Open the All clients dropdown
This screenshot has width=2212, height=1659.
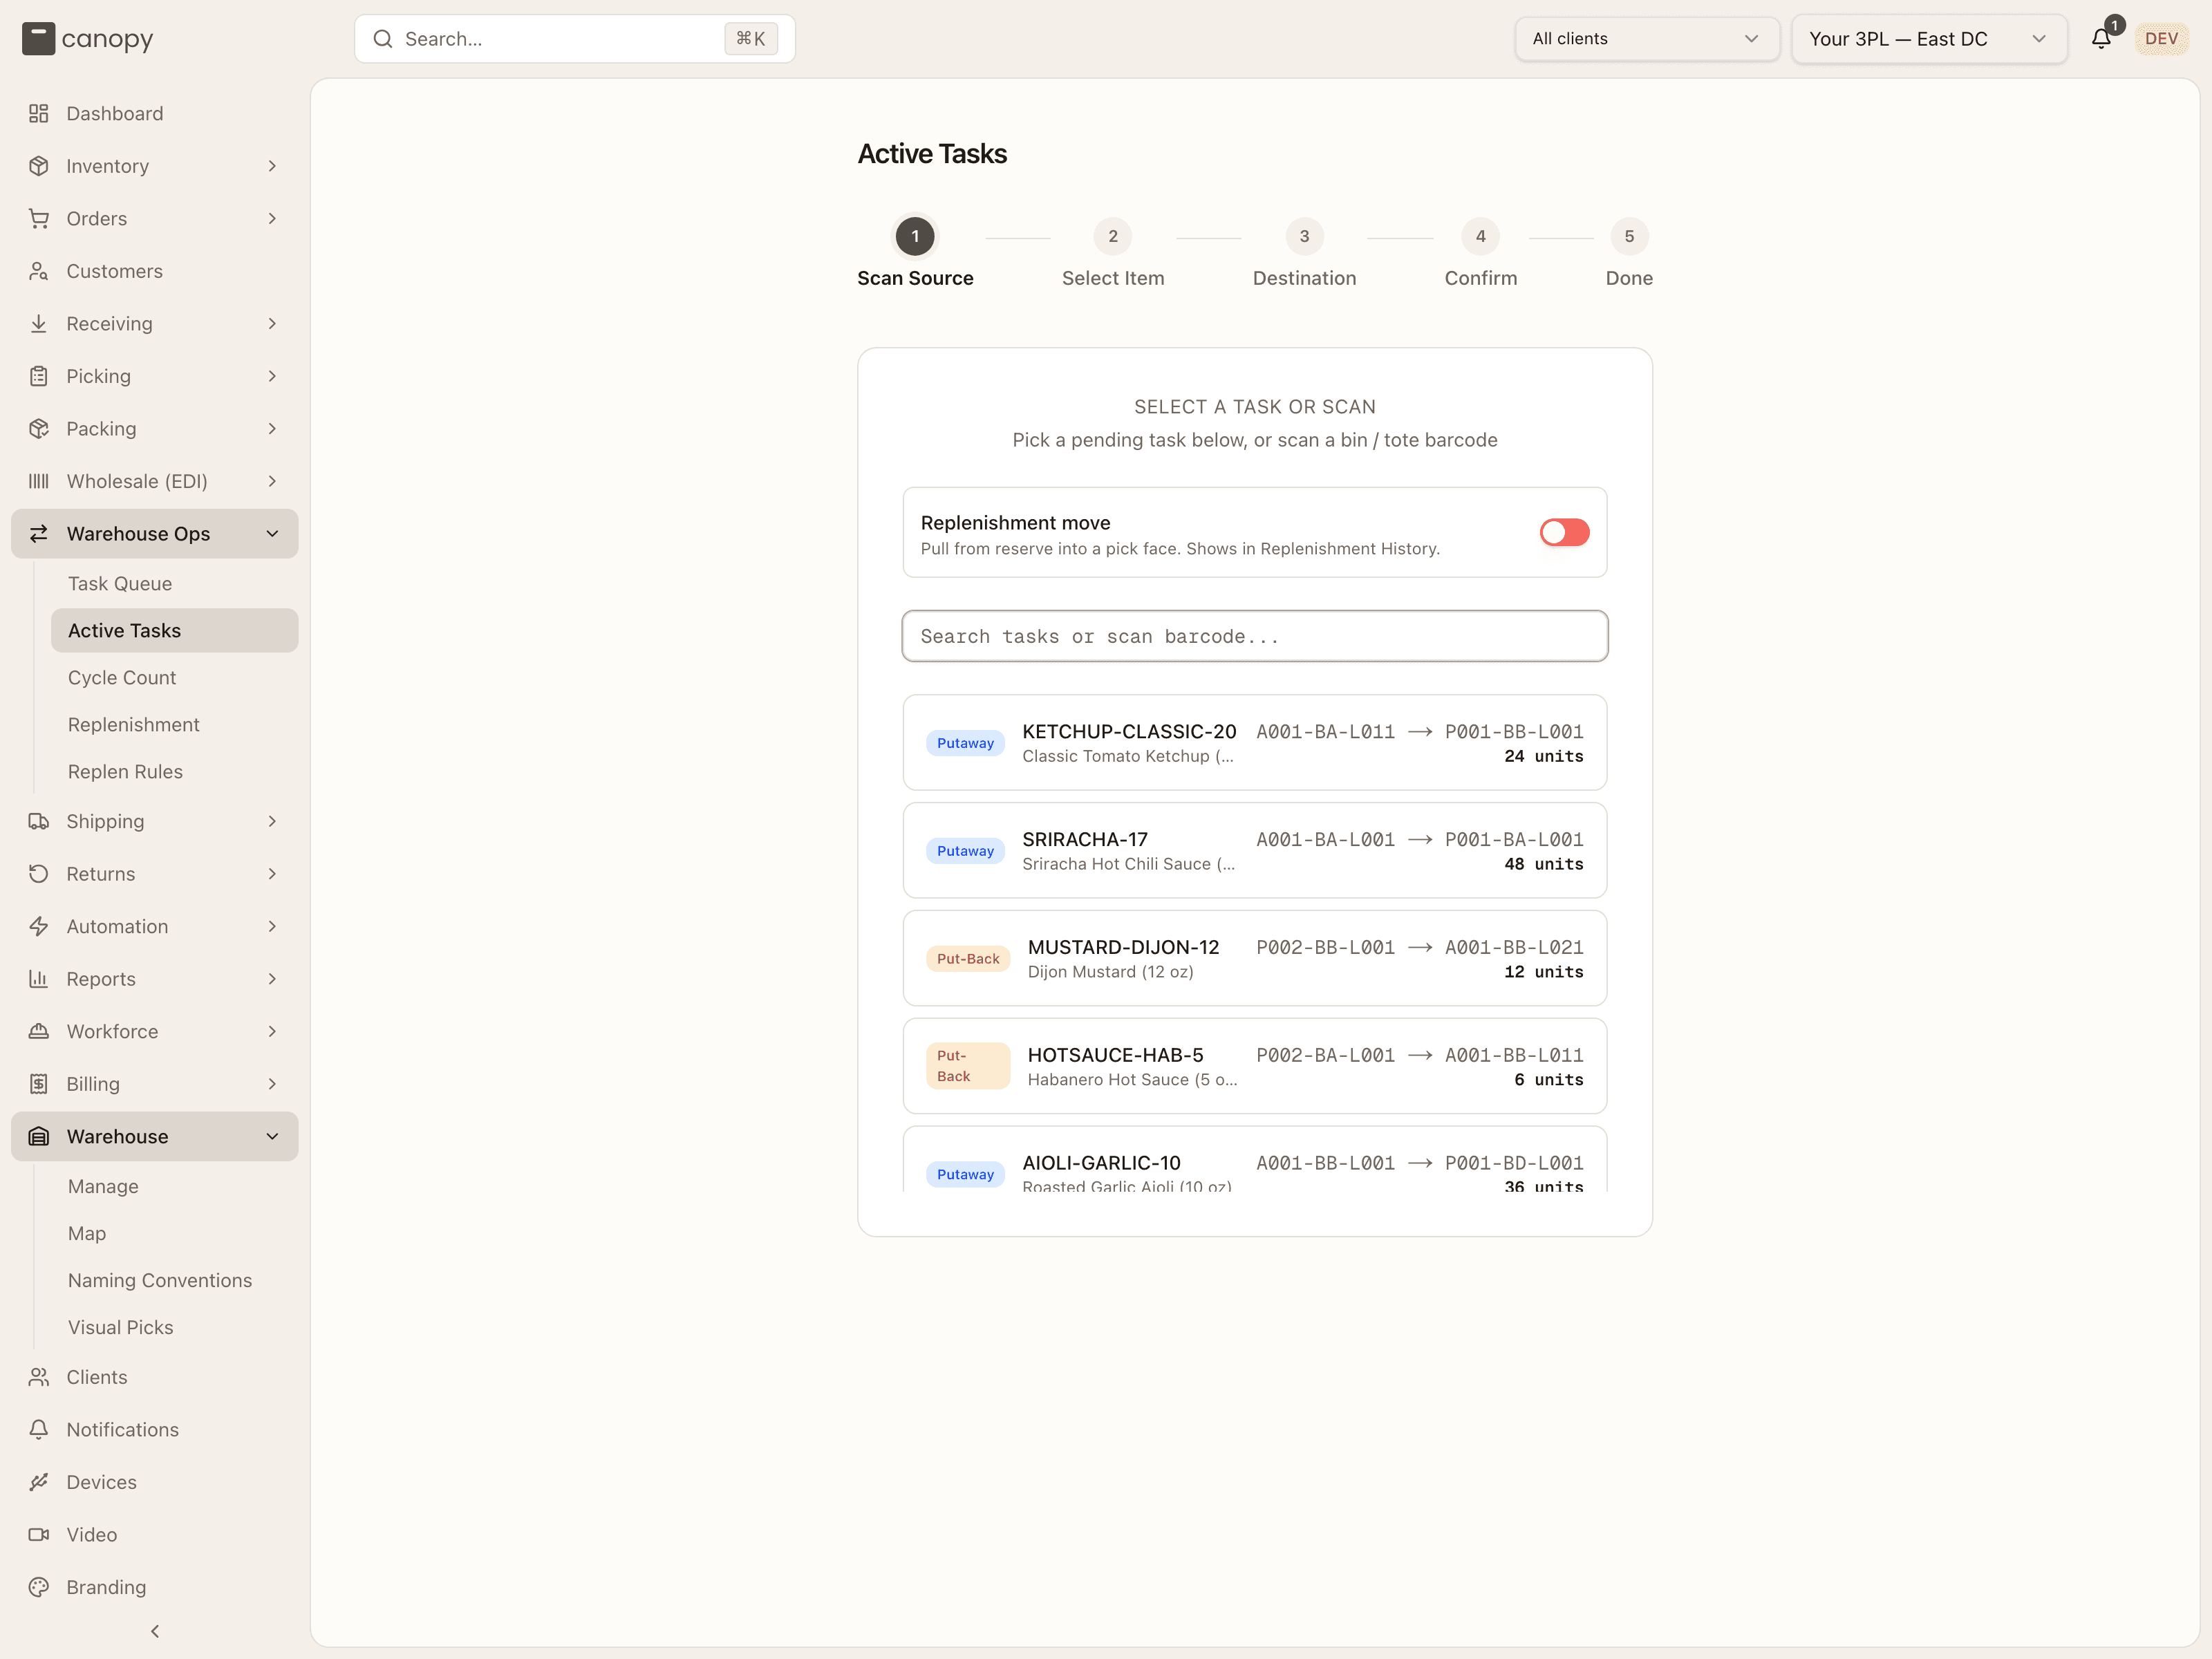[x=1646, y=39]
